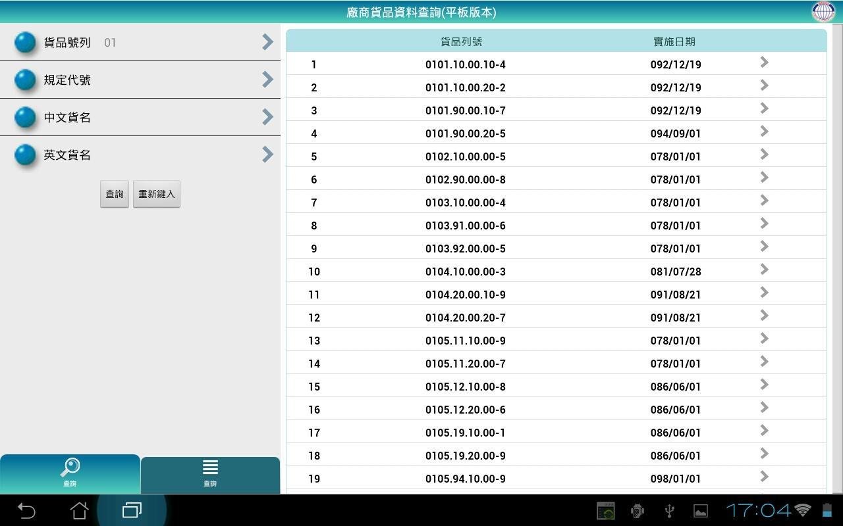This screenshot has width=843, height=526.
Task: Click the blue ball icon beside 貨品號列
Action: point(25,42)
